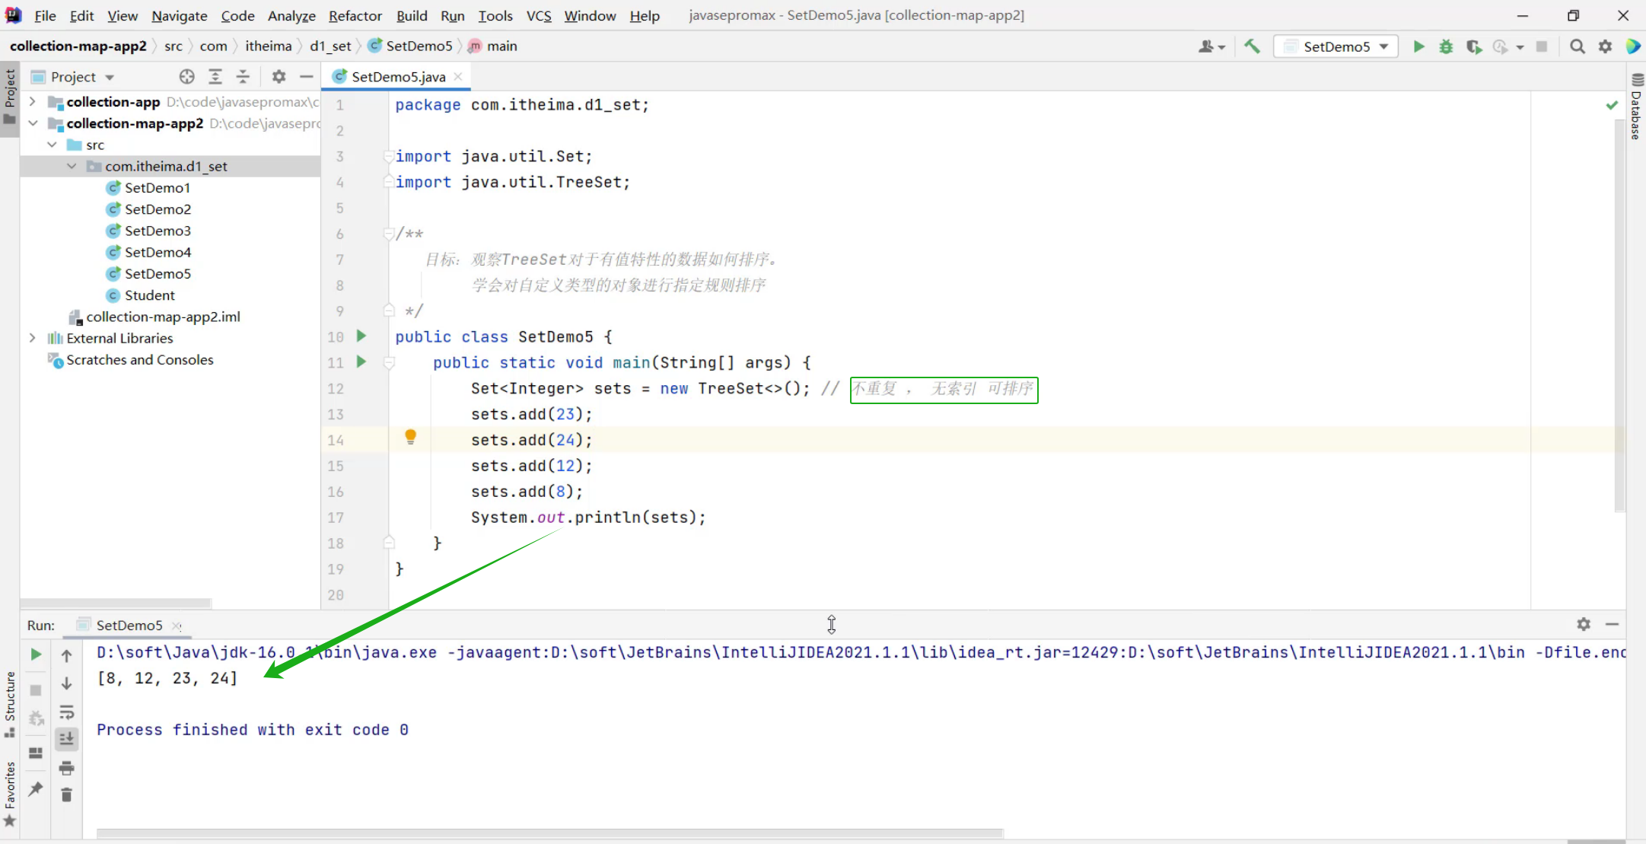Run SetDemo5 with the green toolbar Run button
1646x844 pixels.
[x=1418, y=46]
